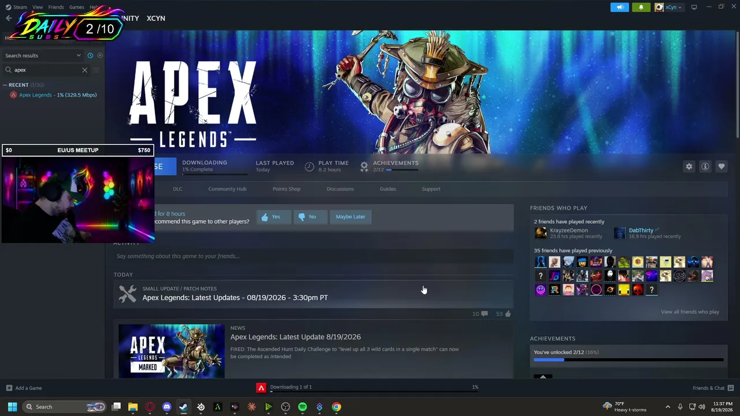Open the Apex download icon in status bar
Image resolution: width=740 pixels, height=416 pixels.
[261, 388]
